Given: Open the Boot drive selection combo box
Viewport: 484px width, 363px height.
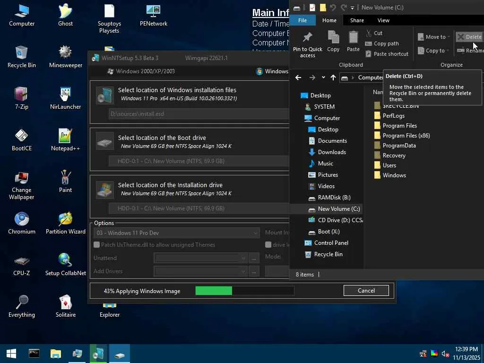Looking at the screenshot, I should point(199,161).
